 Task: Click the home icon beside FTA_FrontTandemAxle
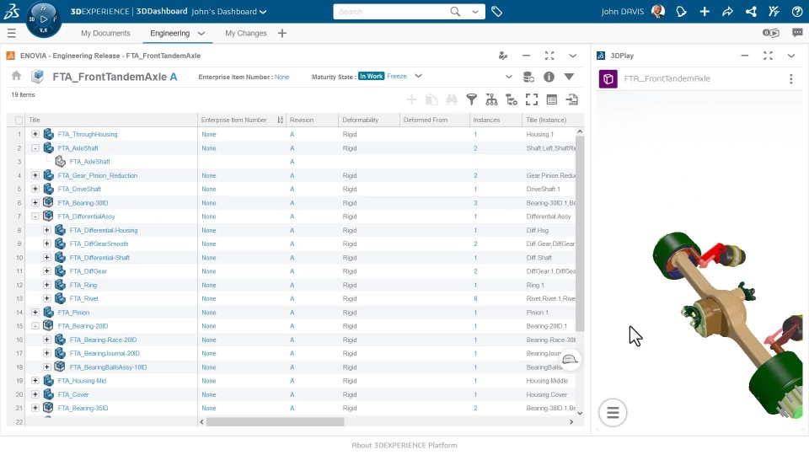point(16,76)
